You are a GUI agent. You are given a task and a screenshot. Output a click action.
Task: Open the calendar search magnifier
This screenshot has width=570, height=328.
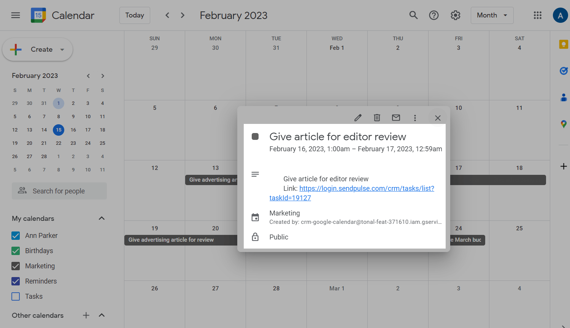[x=413, y=15]
